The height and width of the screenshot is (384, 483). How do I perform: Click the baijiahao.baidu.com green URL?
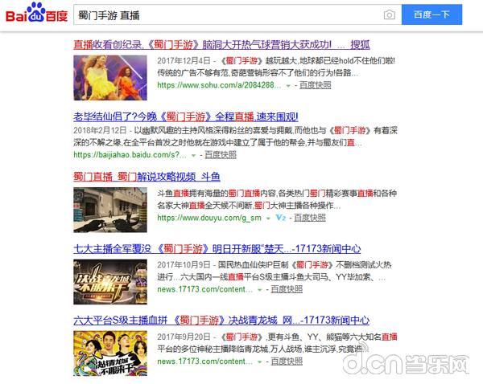tap(130, 155)
